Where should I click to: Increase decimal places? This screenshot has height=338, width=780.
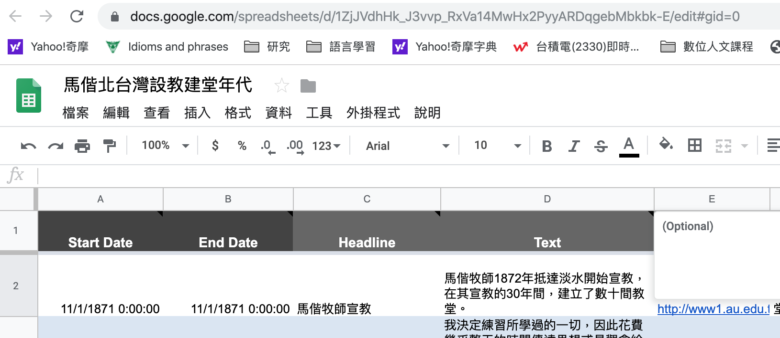[295, 147]
